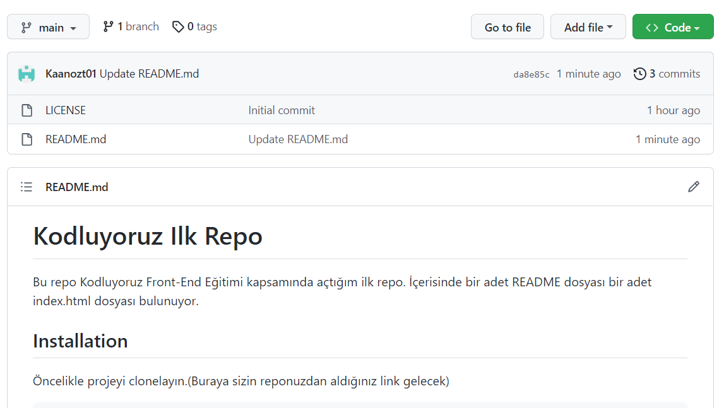724x408 pixels.
Task: Open the LICENSE file
Action: coord(66,110)
